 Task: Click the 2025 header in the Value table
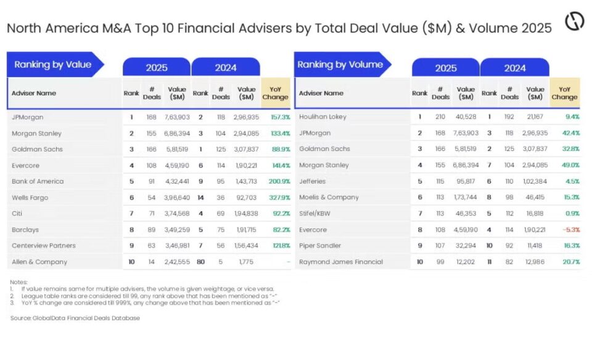(x=157, y=68)
